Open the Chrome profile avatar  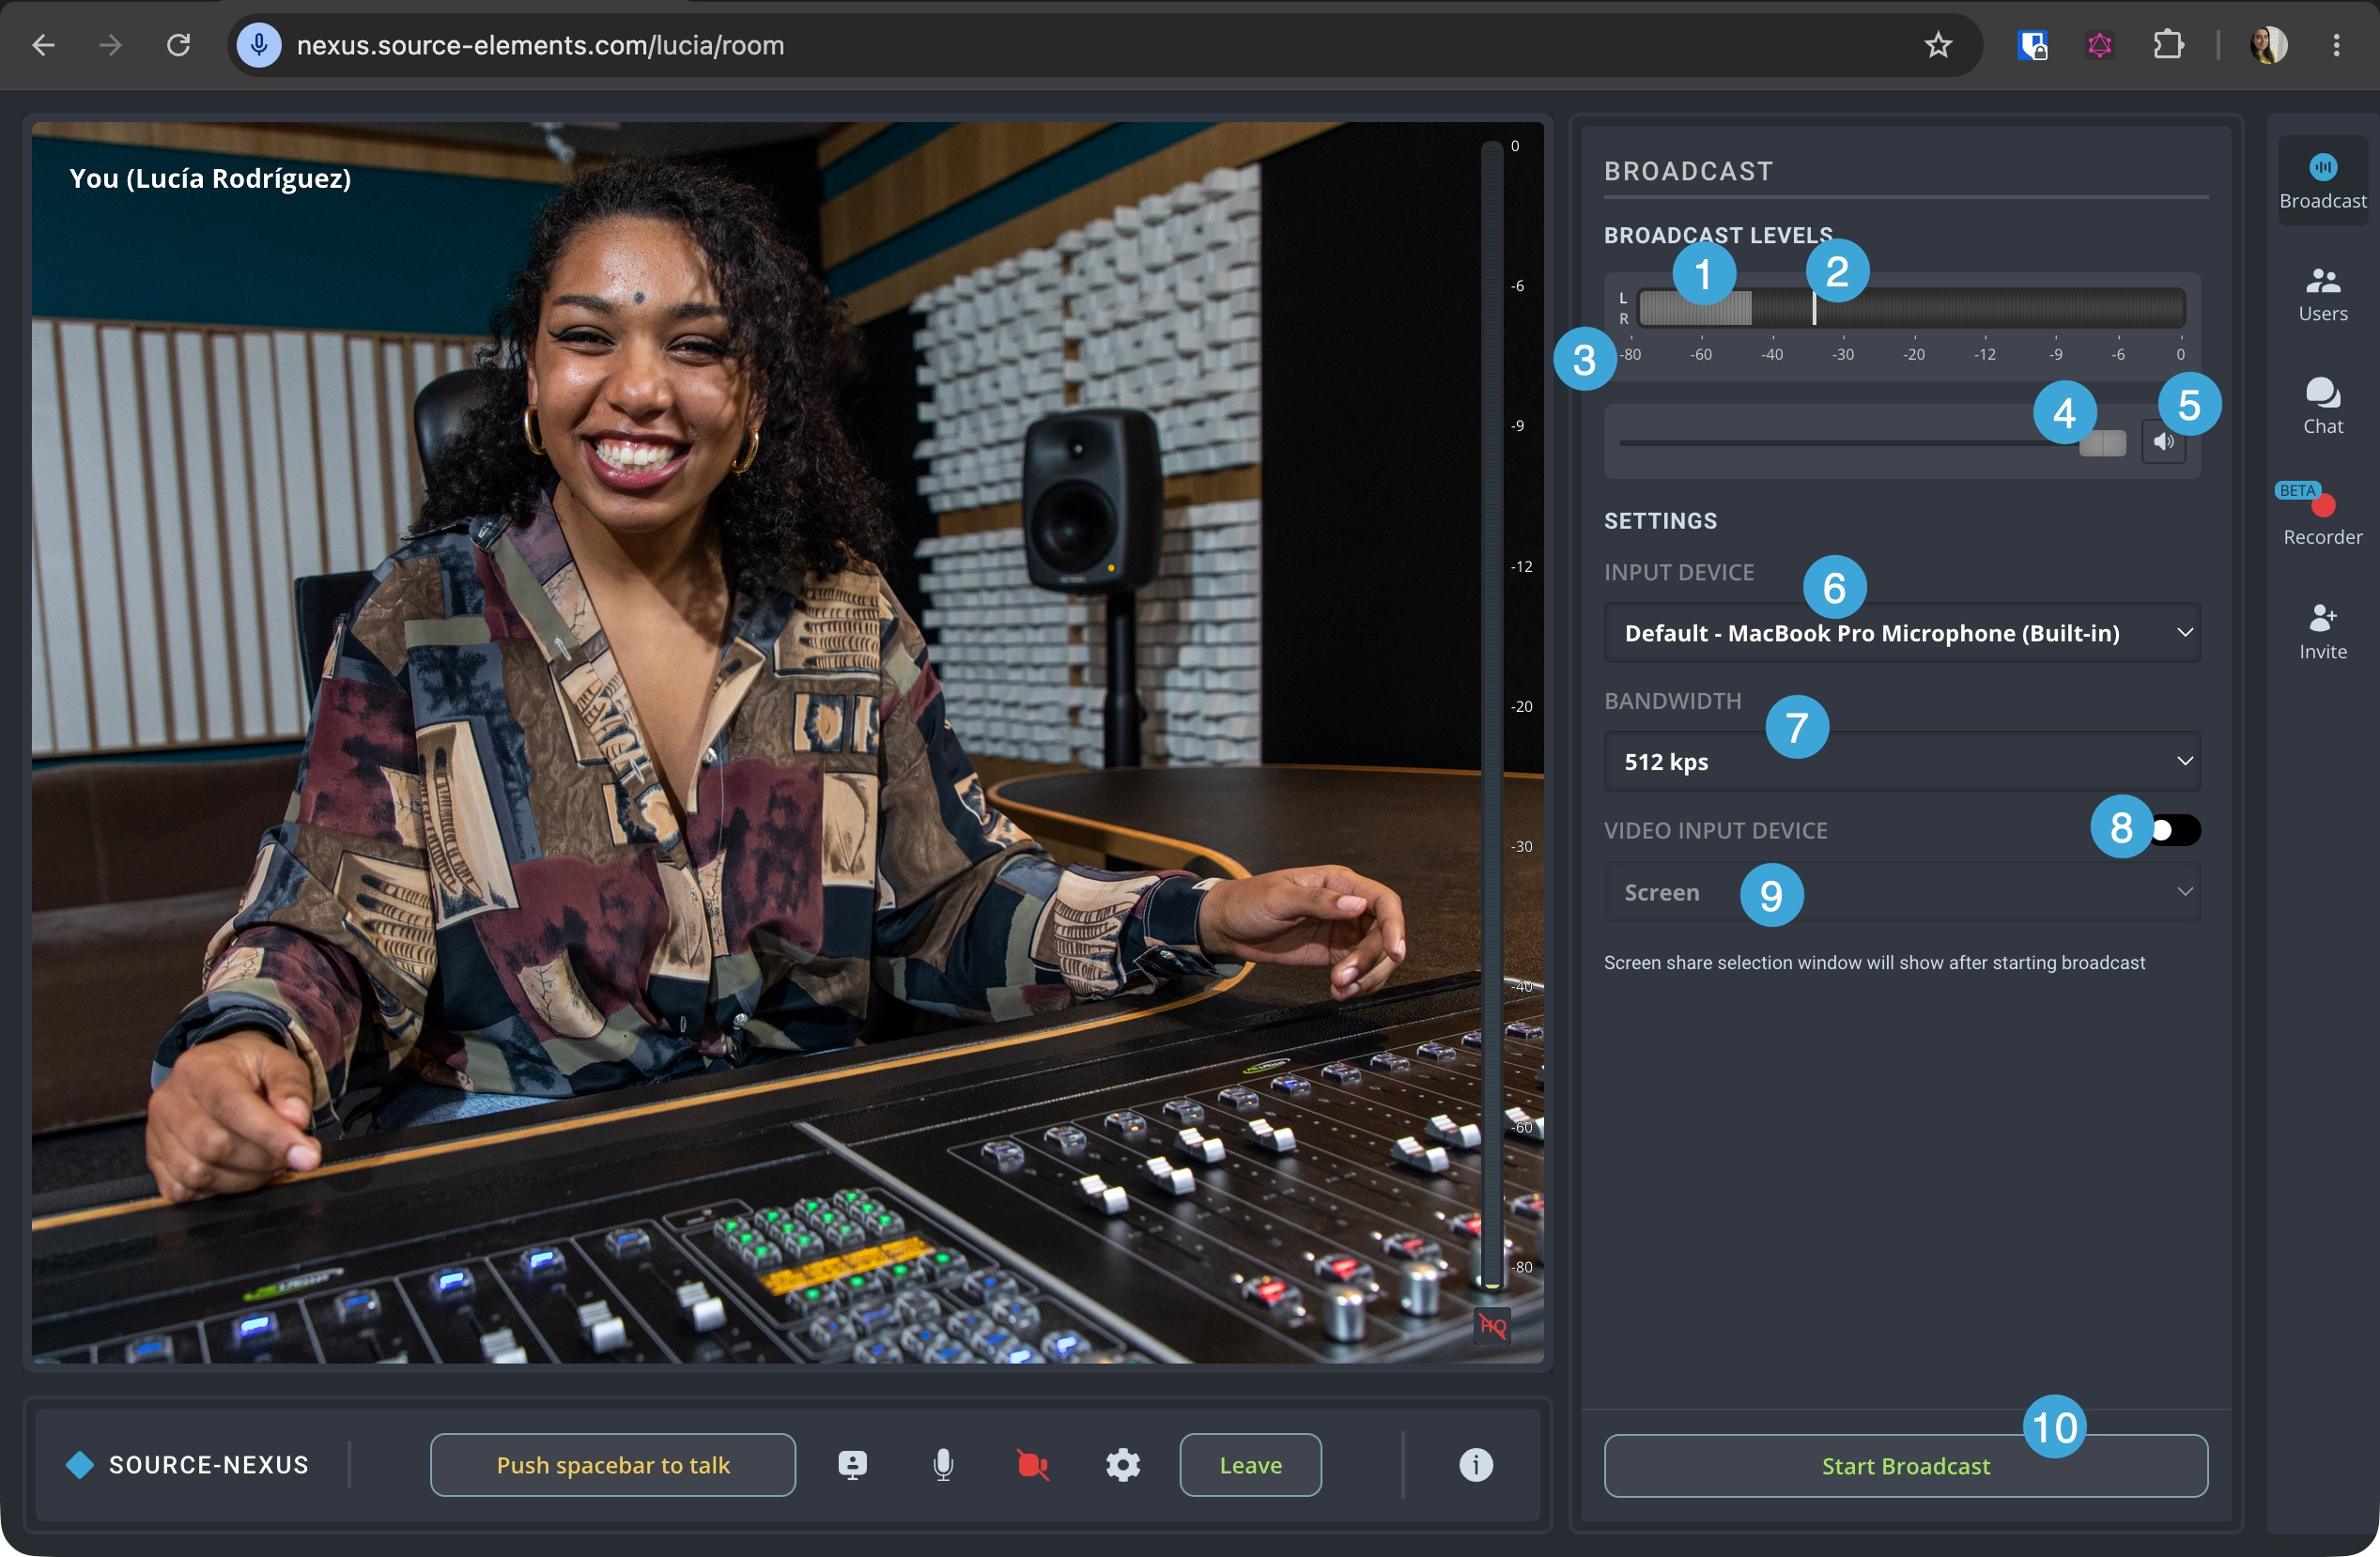pyautogui.click(x=2269, y=45)
